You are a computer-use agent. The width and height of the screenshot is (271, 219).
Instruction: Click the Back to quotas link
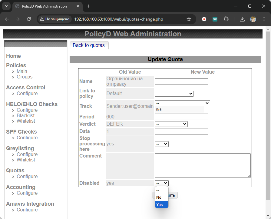point(89,45)
